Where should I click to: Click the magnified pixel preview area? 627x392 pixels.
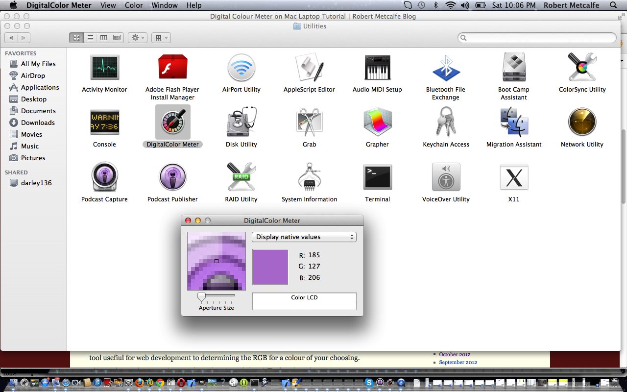(x=217, y=261)
